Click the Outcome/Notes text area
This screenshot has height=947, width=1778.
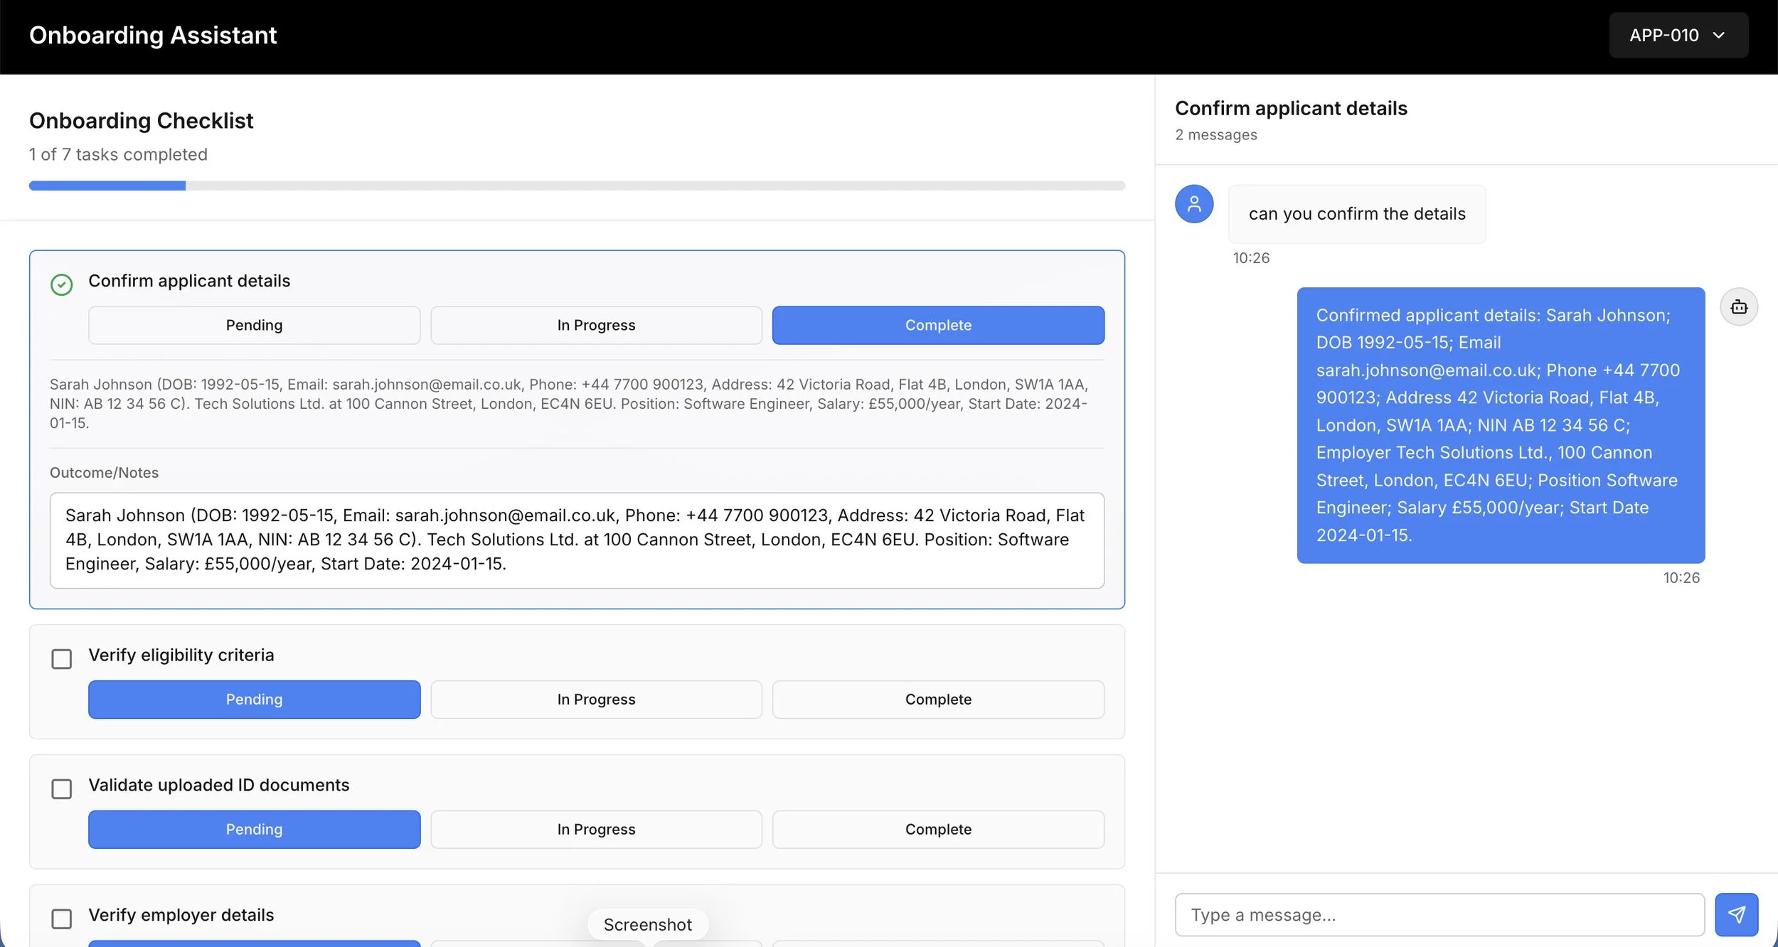tap(577, 540)
